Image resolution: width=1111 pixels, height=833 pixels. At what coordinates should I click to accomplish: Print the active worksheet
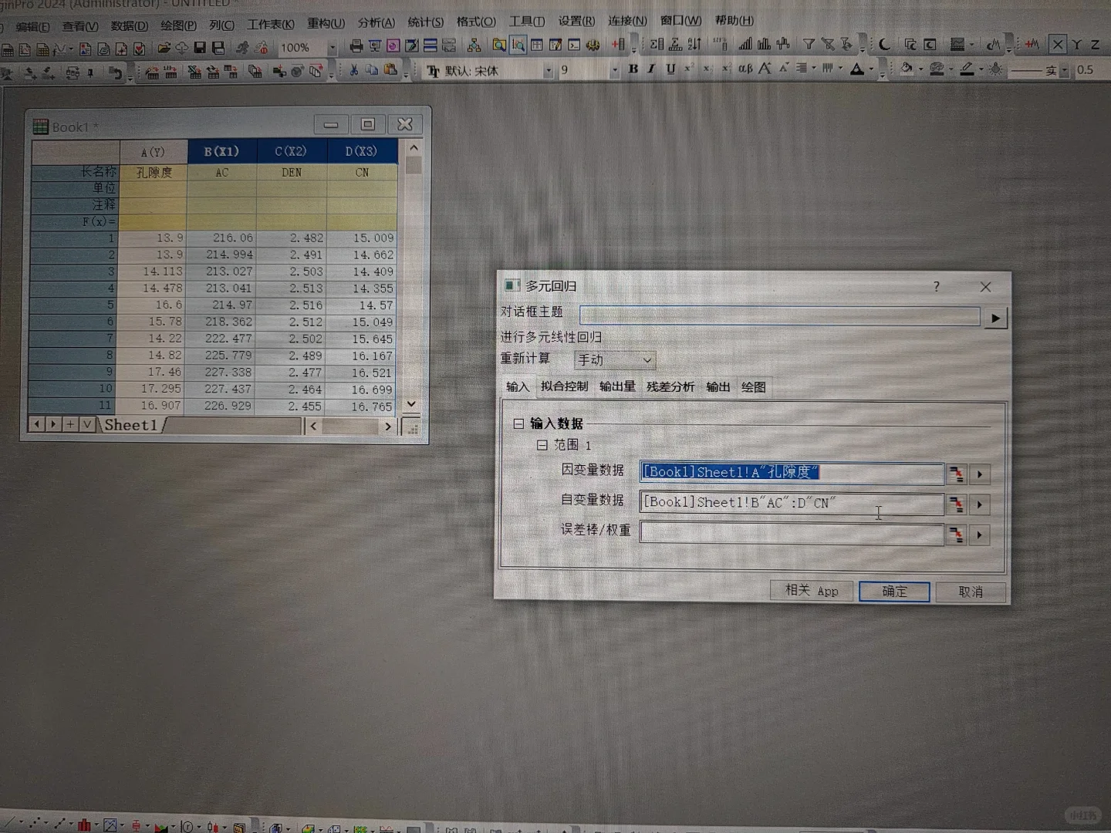355,45
